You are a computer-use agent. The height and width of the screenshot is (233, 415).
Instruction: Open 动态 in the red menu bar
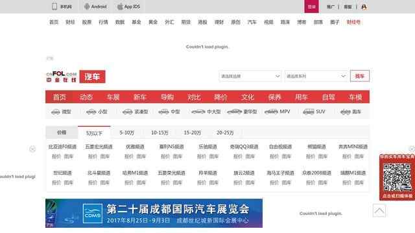click(x=86, y=97)
